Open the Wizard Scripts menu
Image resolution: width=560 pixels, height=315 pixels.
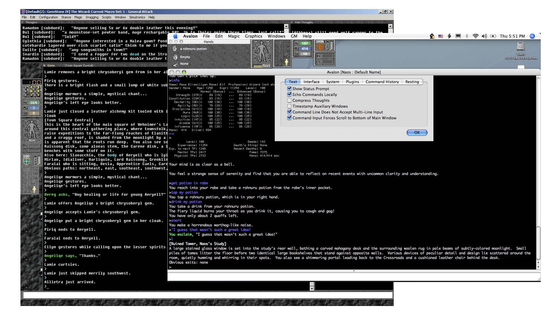(x=106, y=17)
